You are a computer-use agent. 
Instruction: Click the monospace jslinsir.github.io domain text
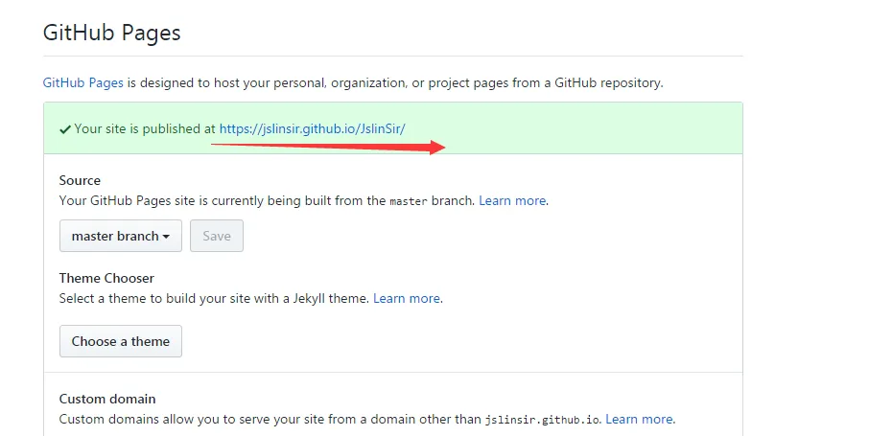[542, 420]
